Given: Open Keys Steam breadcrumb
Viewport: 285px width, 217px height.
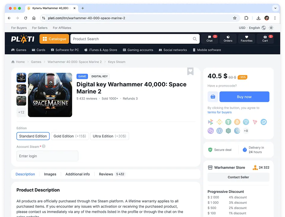Looking at the screenshot, I should pos(117,62).
